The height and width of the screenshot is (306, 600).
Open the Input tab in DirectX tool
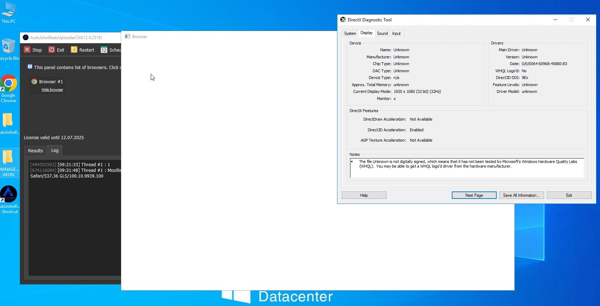(x=396, y=33)
